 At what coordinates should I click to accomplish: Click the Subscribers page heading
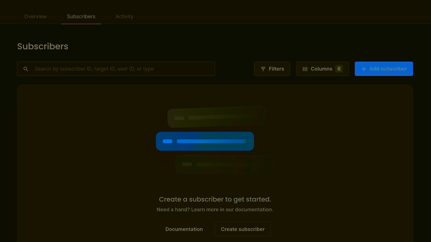tap(43, 46)
